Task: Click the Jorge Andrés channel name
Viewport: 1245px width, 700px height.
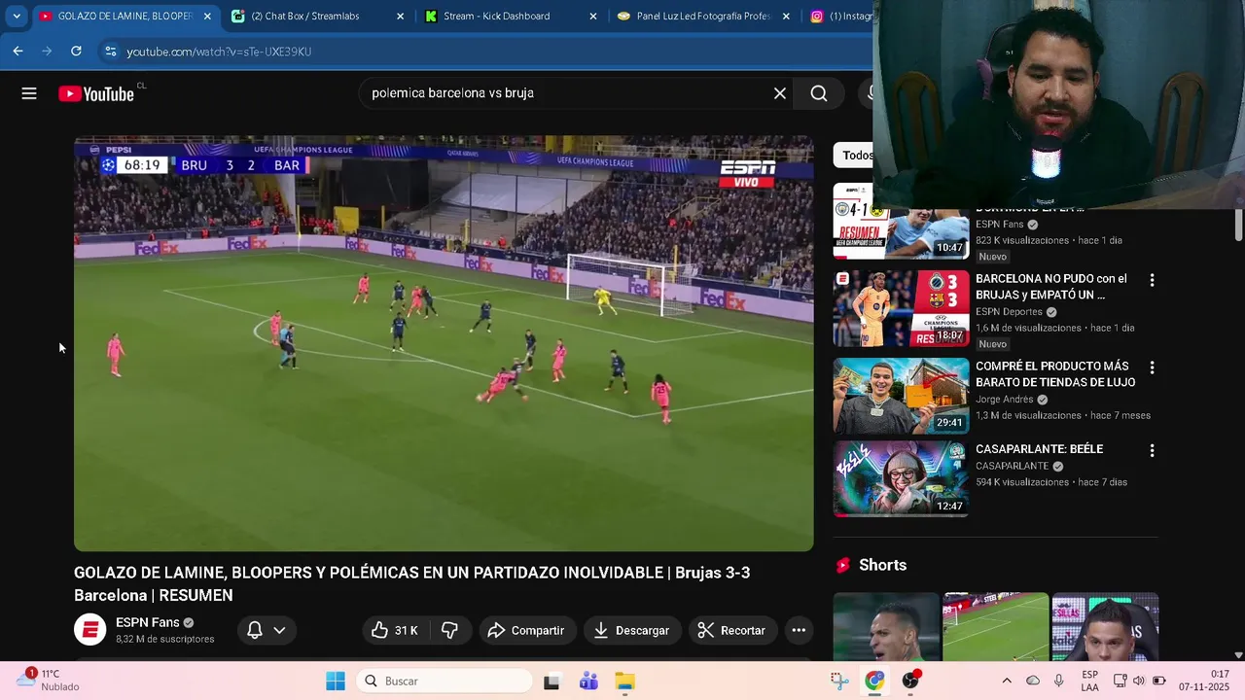Action: click(1004, 400)
